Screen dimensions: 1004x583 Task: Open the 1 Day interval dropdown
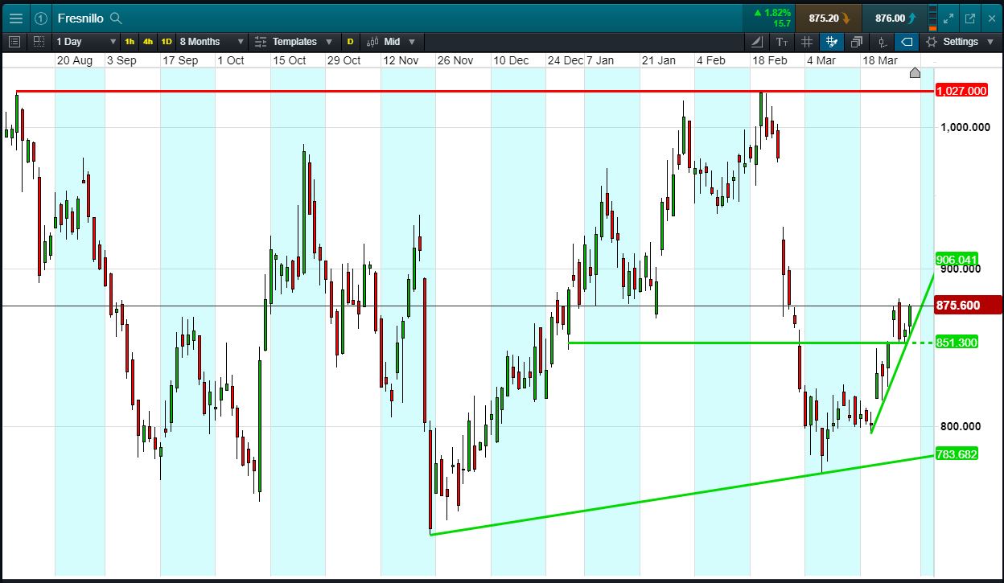[x=86, y=41]
